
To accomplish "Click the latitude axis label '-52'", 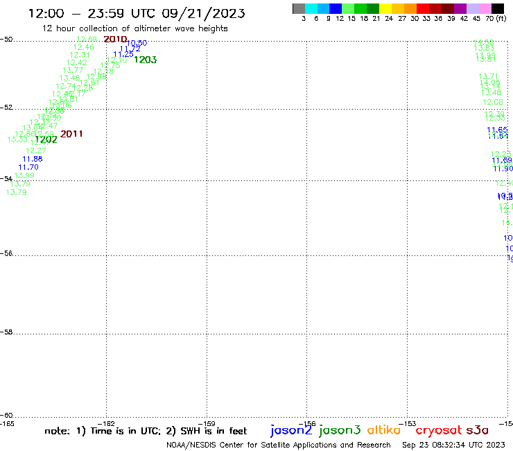I will tap(6, 108).
